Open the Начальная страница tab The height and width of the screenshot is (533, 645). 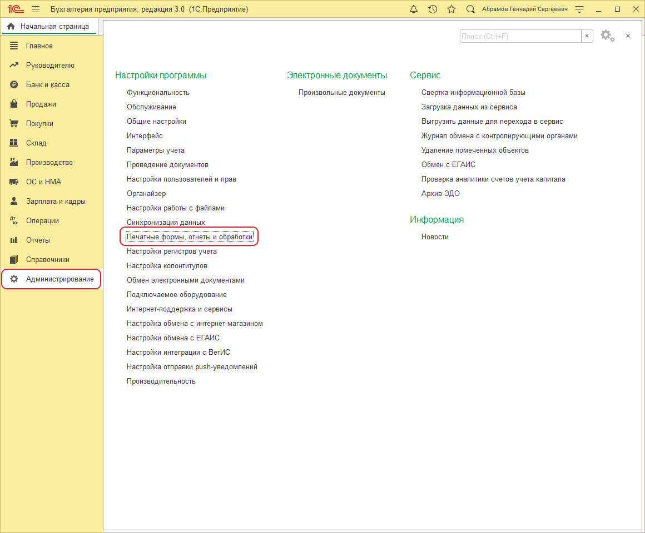(x=48, y=26)
